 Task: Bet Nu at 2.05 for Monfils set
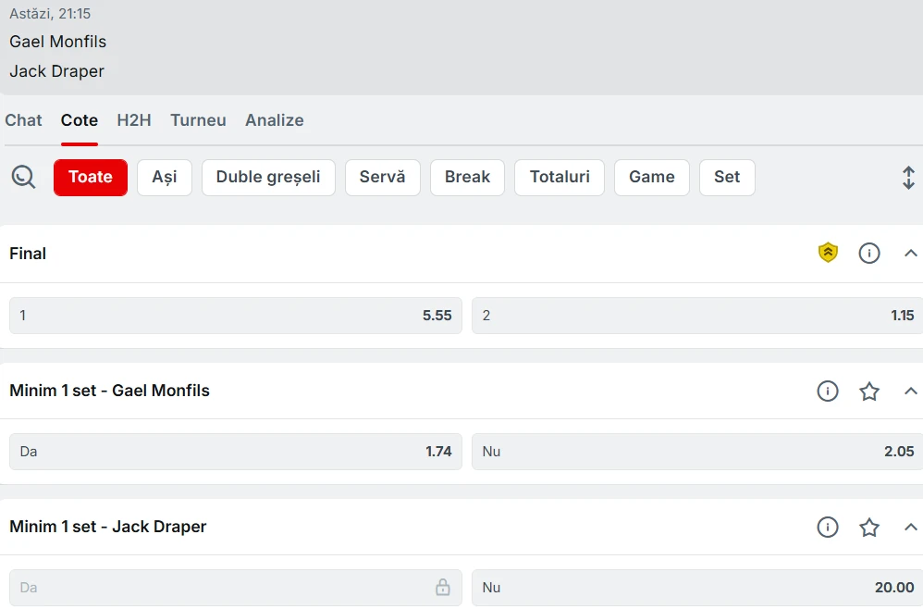point(697,452)
